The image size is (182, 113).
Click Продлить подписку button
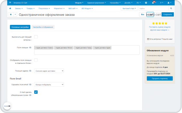point(160,79)
